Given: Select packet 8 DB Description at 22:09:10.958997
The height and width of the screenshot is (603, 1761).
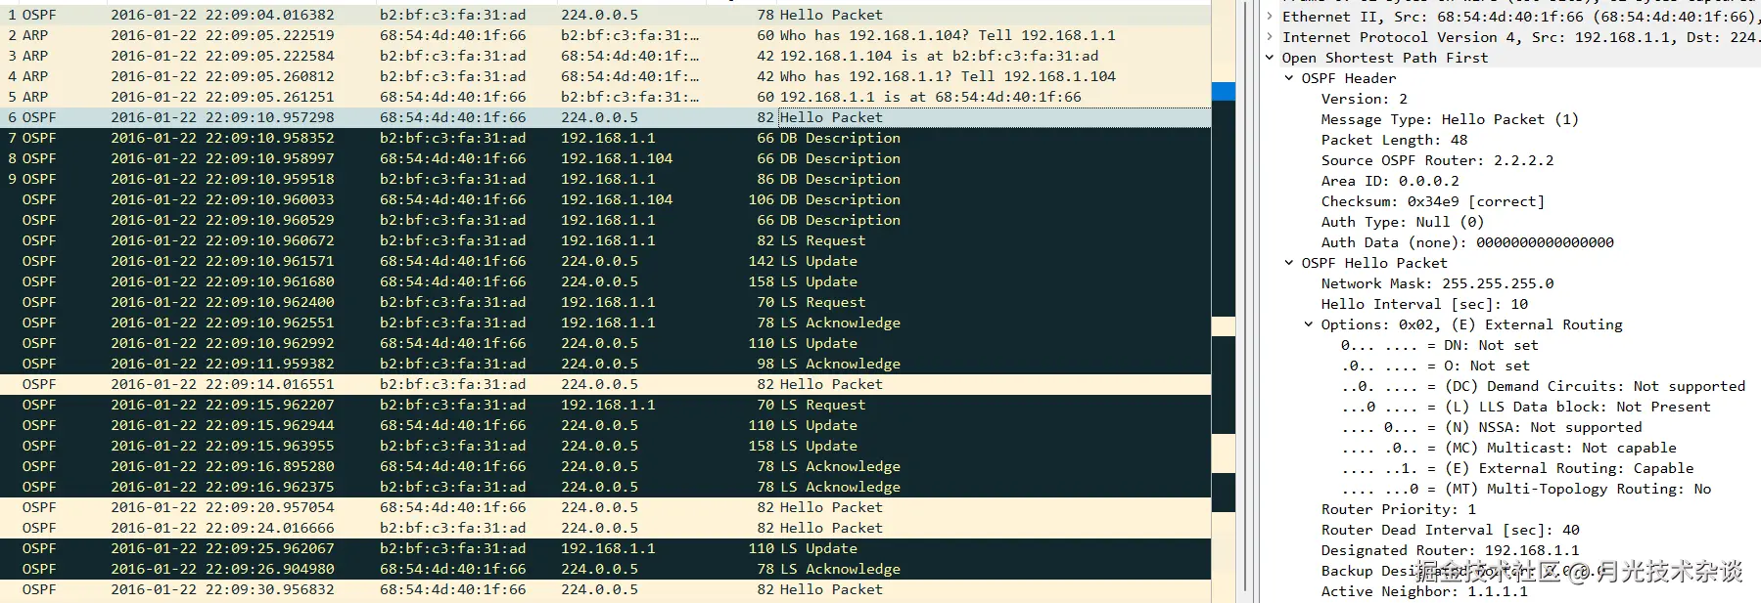Looking at the screenshot, I should (x=605, y=158).
